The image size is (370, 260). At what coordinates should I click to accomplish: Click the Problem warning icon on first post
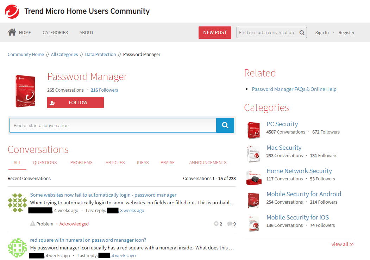(32, 223)
